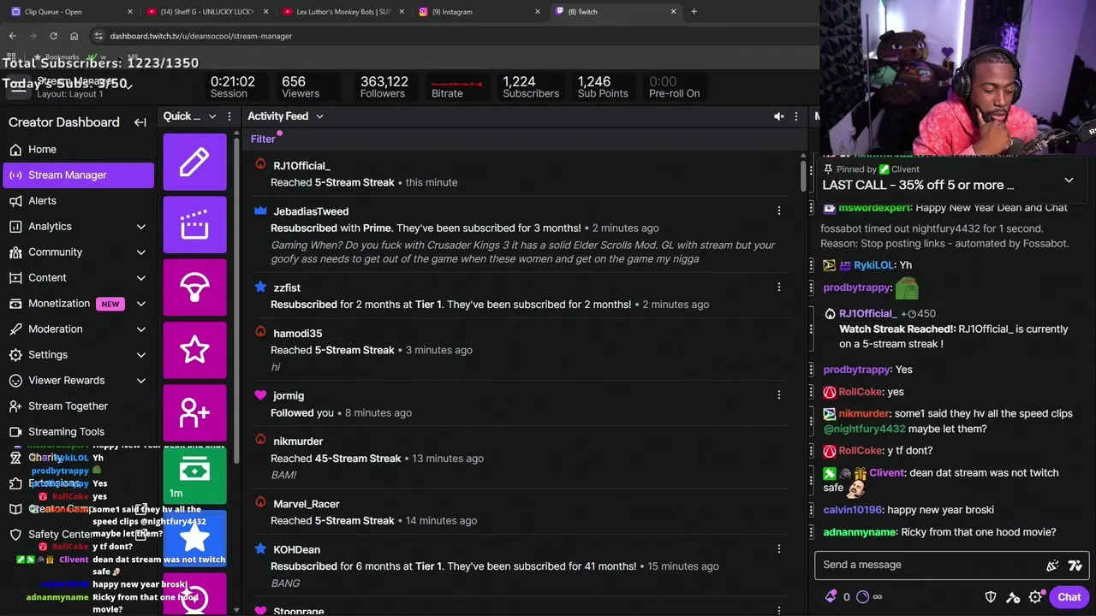The width and height of the screenshot is (1096, 616).
Task: Reload the page in the browser toolbar
Action: tap(53, 36)
